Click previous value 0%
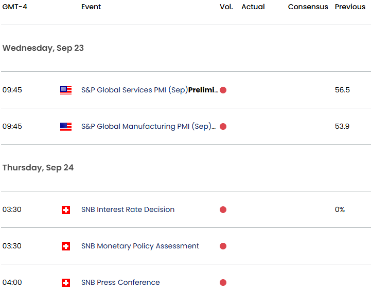The image size is (371, 291). 340,209
